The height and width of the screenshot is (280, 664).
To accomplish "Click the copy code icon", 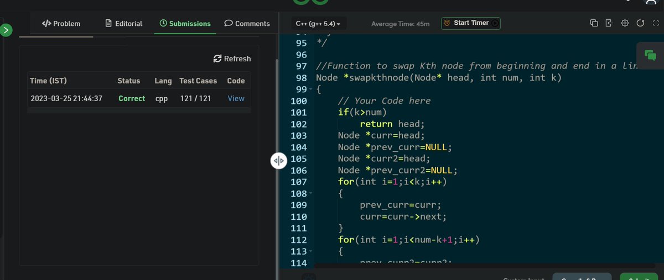I will click(594, 23).
